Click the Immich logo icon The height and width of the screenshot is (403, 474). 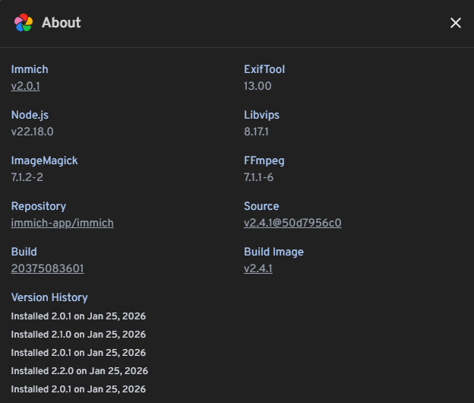24,23
